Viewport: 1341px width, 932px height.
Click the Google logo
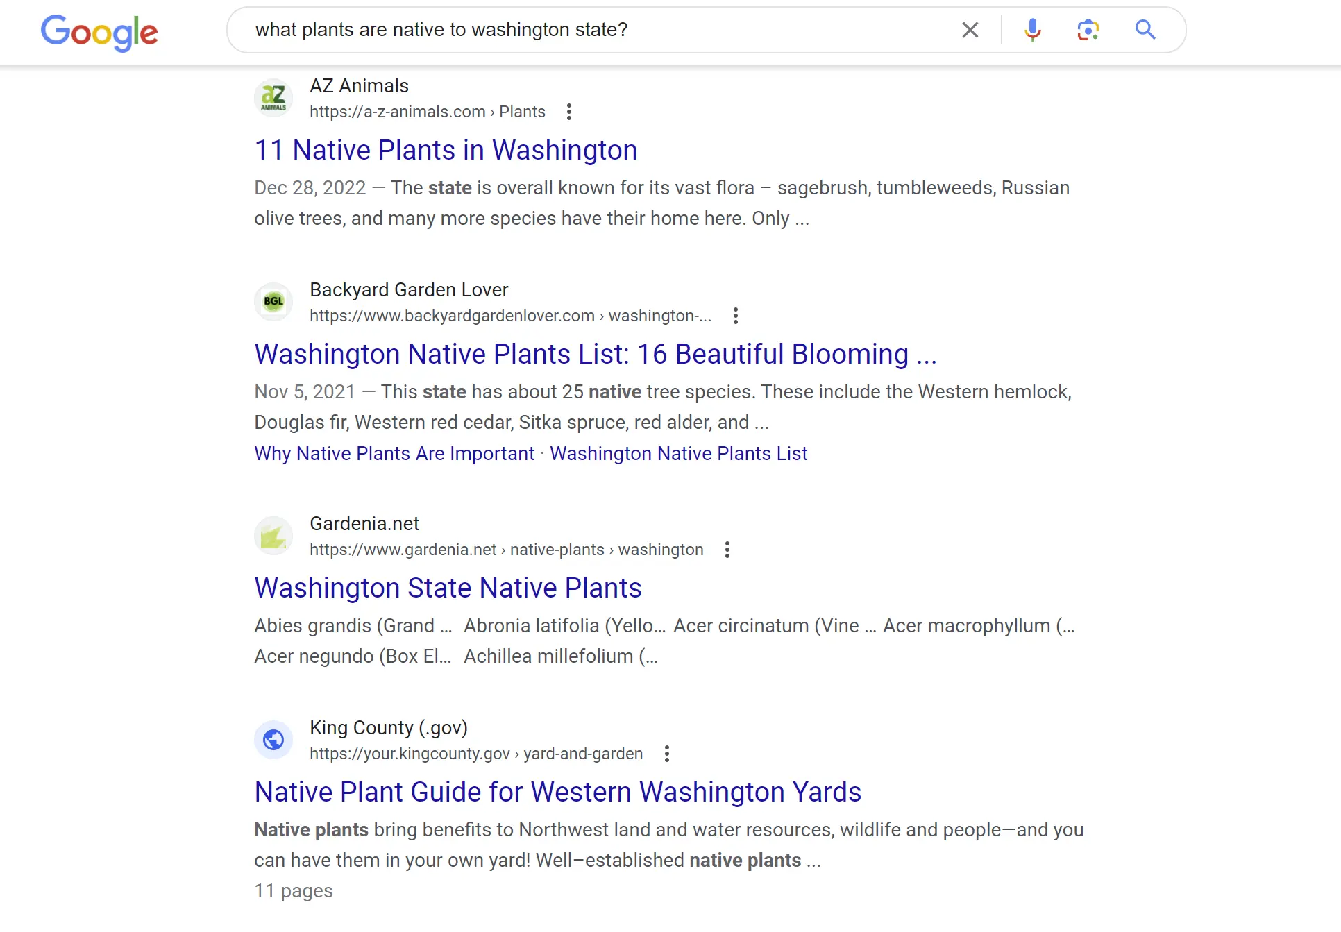coord(99,32)
